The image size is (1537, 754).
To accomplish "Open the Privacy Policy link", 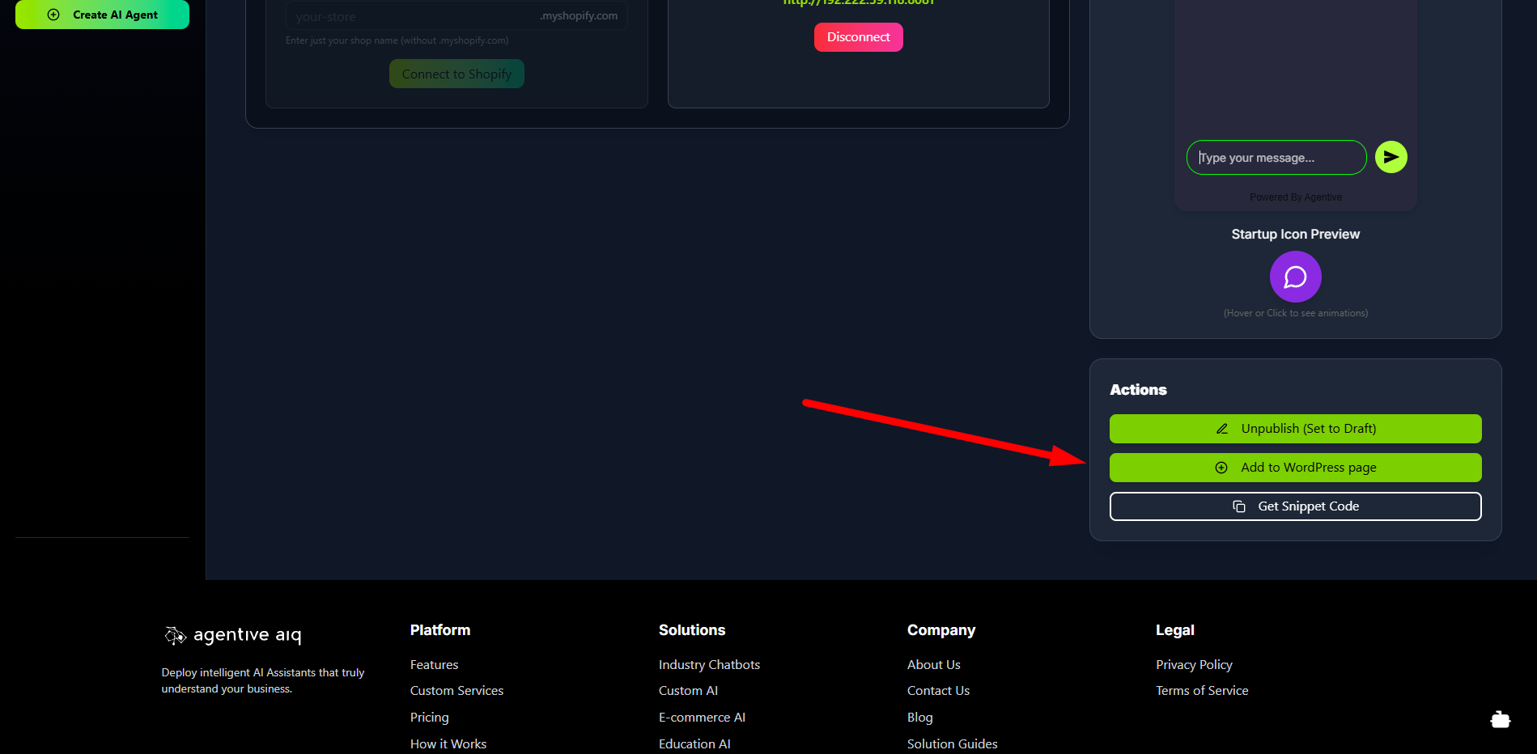I will [1194, 664].
